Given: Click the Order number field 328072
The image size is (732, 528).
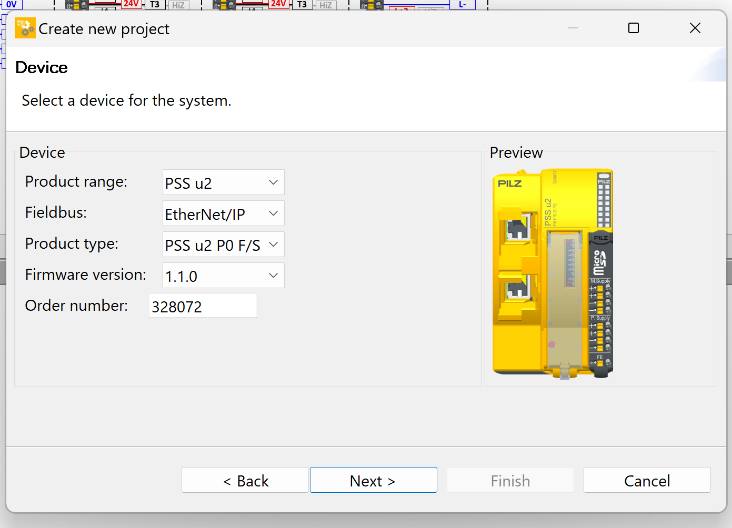Looking at the screenshot, I should pyautogui.click(x=203, y=306).
